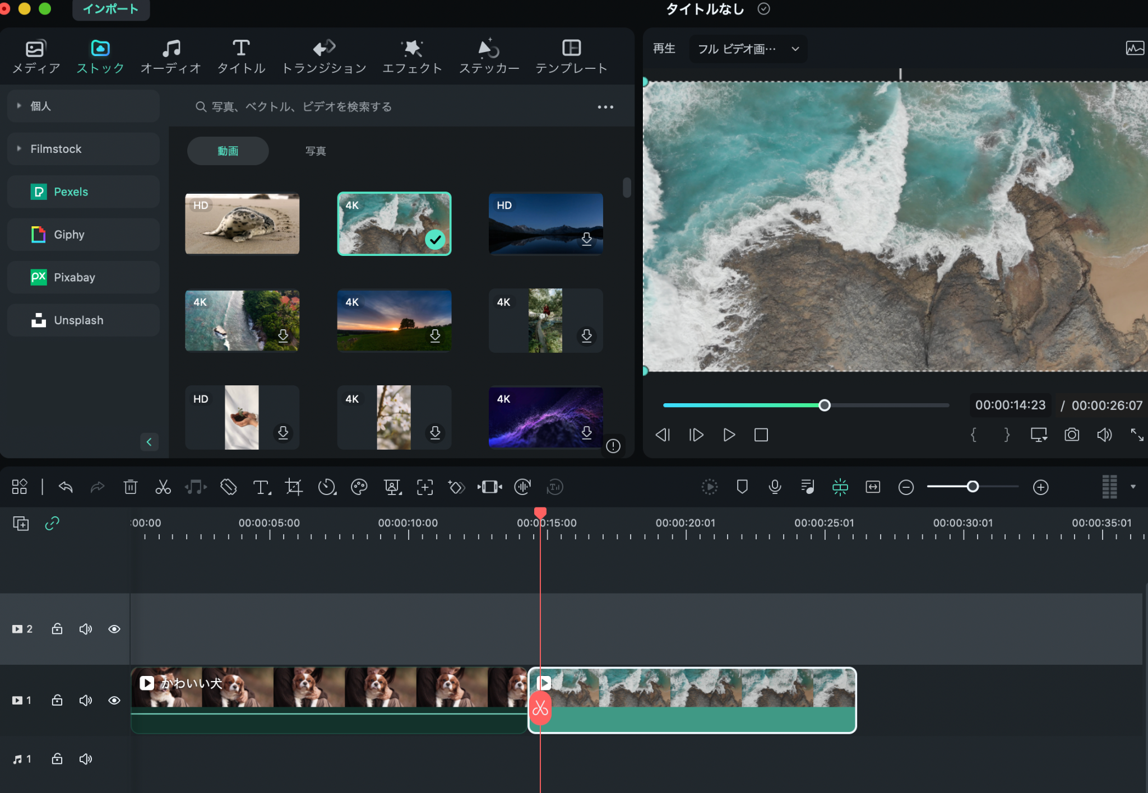This screenshot has height=793, width=1148.
Task: Click the add track icon
Action: (x=21, y=523)
